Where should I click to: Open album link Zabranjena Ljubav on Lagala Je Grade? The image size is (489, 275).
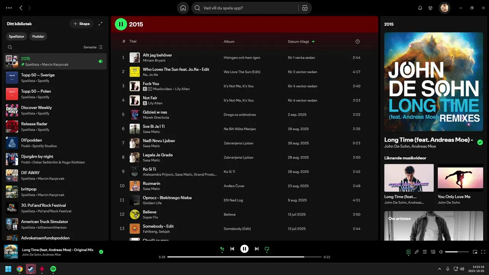238,157
